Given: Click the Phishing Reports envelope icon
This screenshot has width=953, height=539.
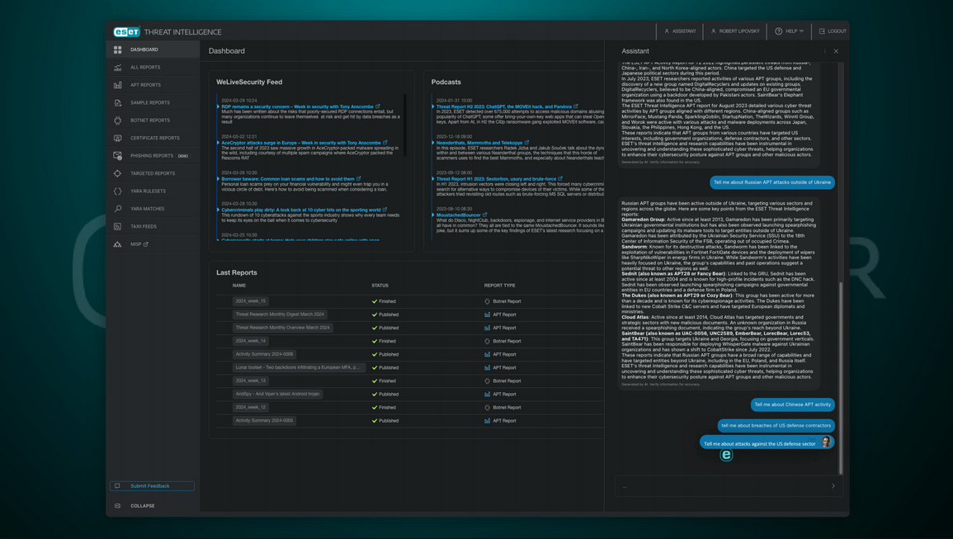Looking at the screenshot, I should click(x=117, y=156).
